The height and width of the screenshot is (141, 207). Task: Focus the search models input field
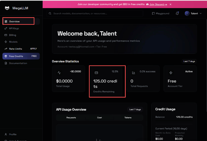pyautogui.click(x=95, y=13)
